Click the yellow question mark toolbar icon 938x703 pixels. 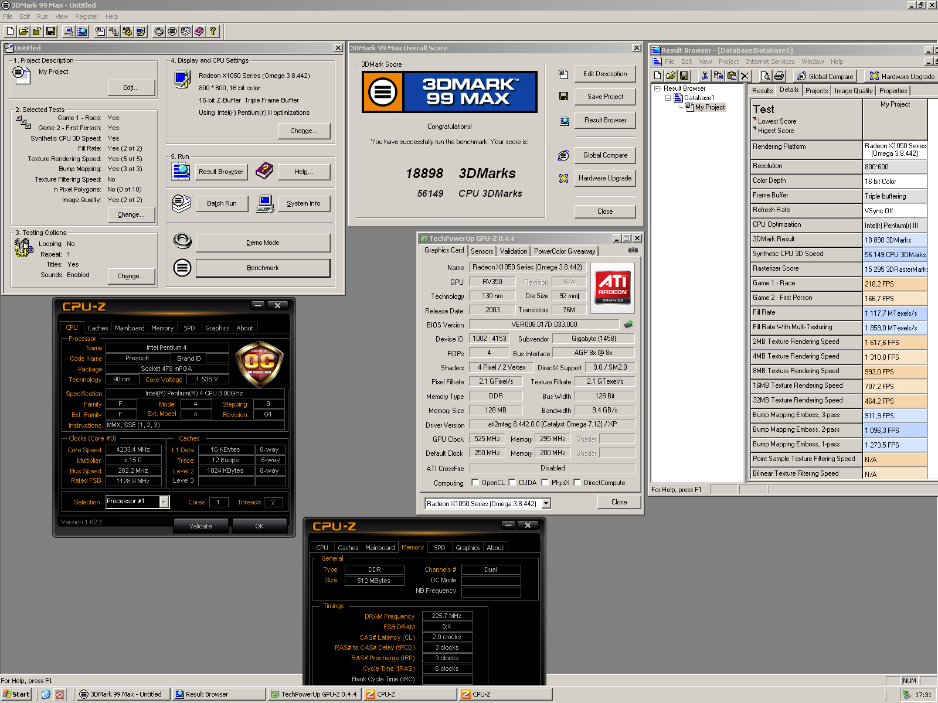pos(213,31)
